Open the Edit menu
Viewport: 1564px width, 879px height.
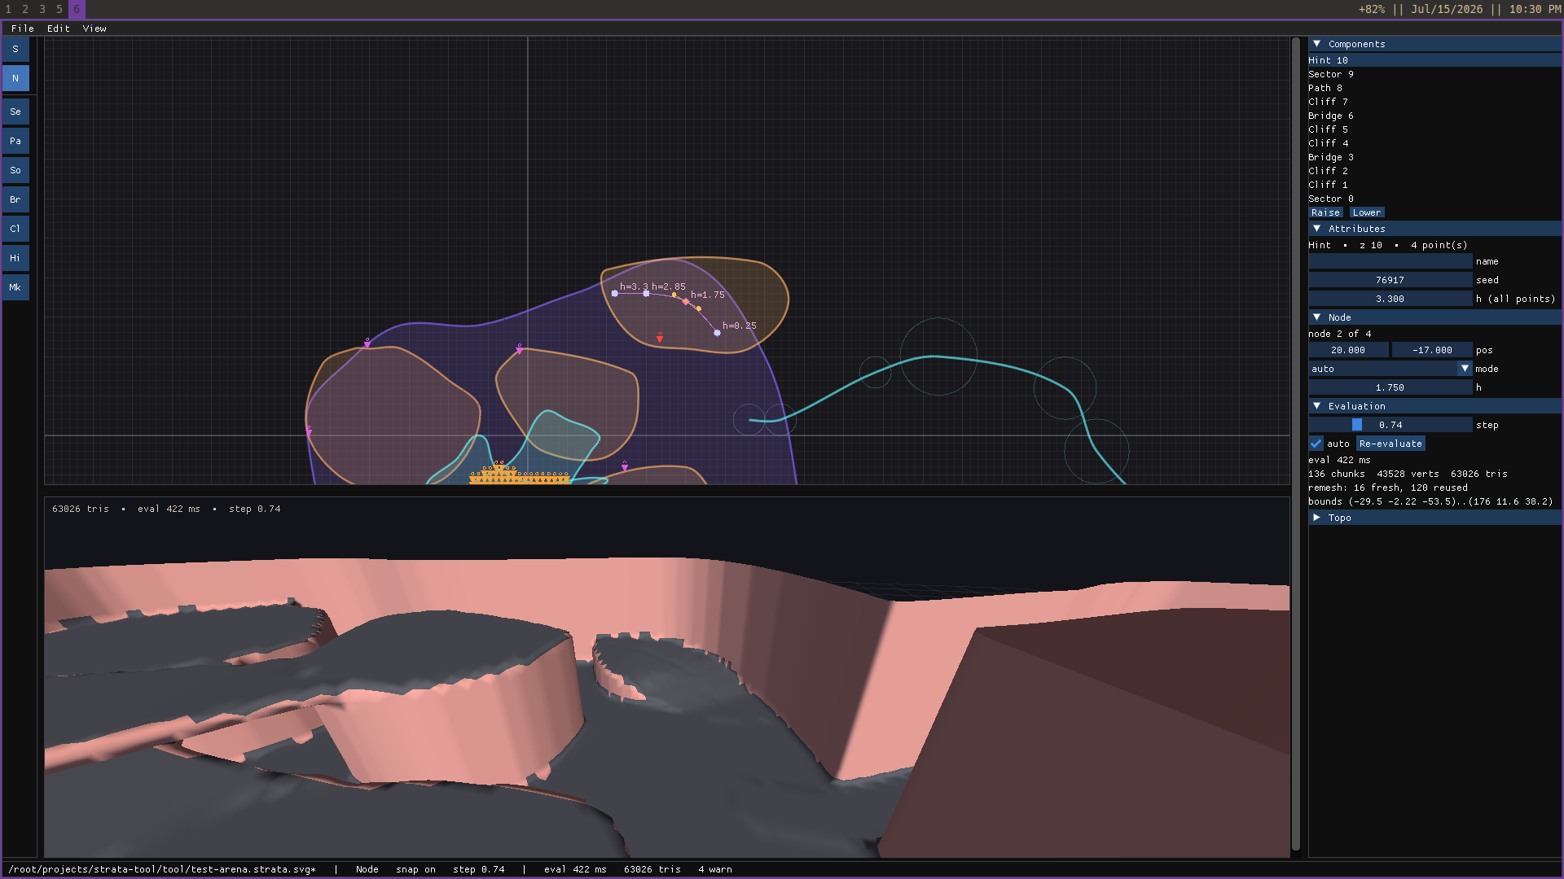(x=59, y=28)
